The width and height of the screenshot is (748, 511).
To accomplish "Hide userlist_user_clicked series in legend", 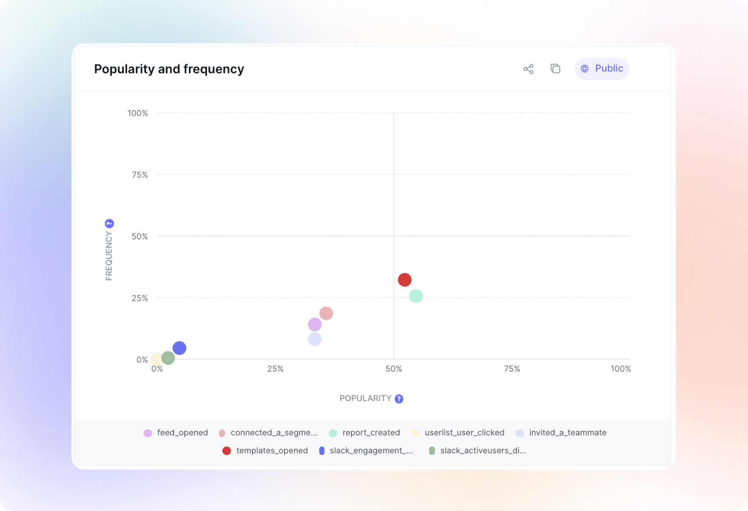I will pyautogui.click(x=458, y=432).
